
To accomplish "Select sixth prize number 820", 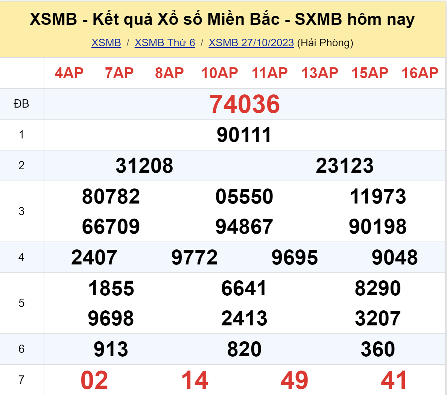I will (244, 349).
